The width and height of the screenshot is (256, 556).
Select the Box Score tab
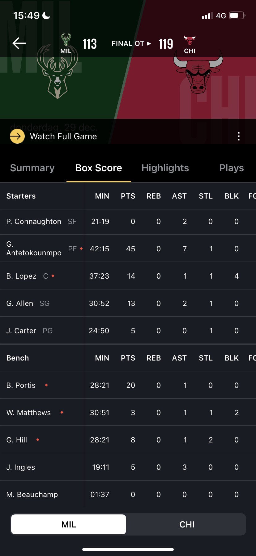click(99, 168)
